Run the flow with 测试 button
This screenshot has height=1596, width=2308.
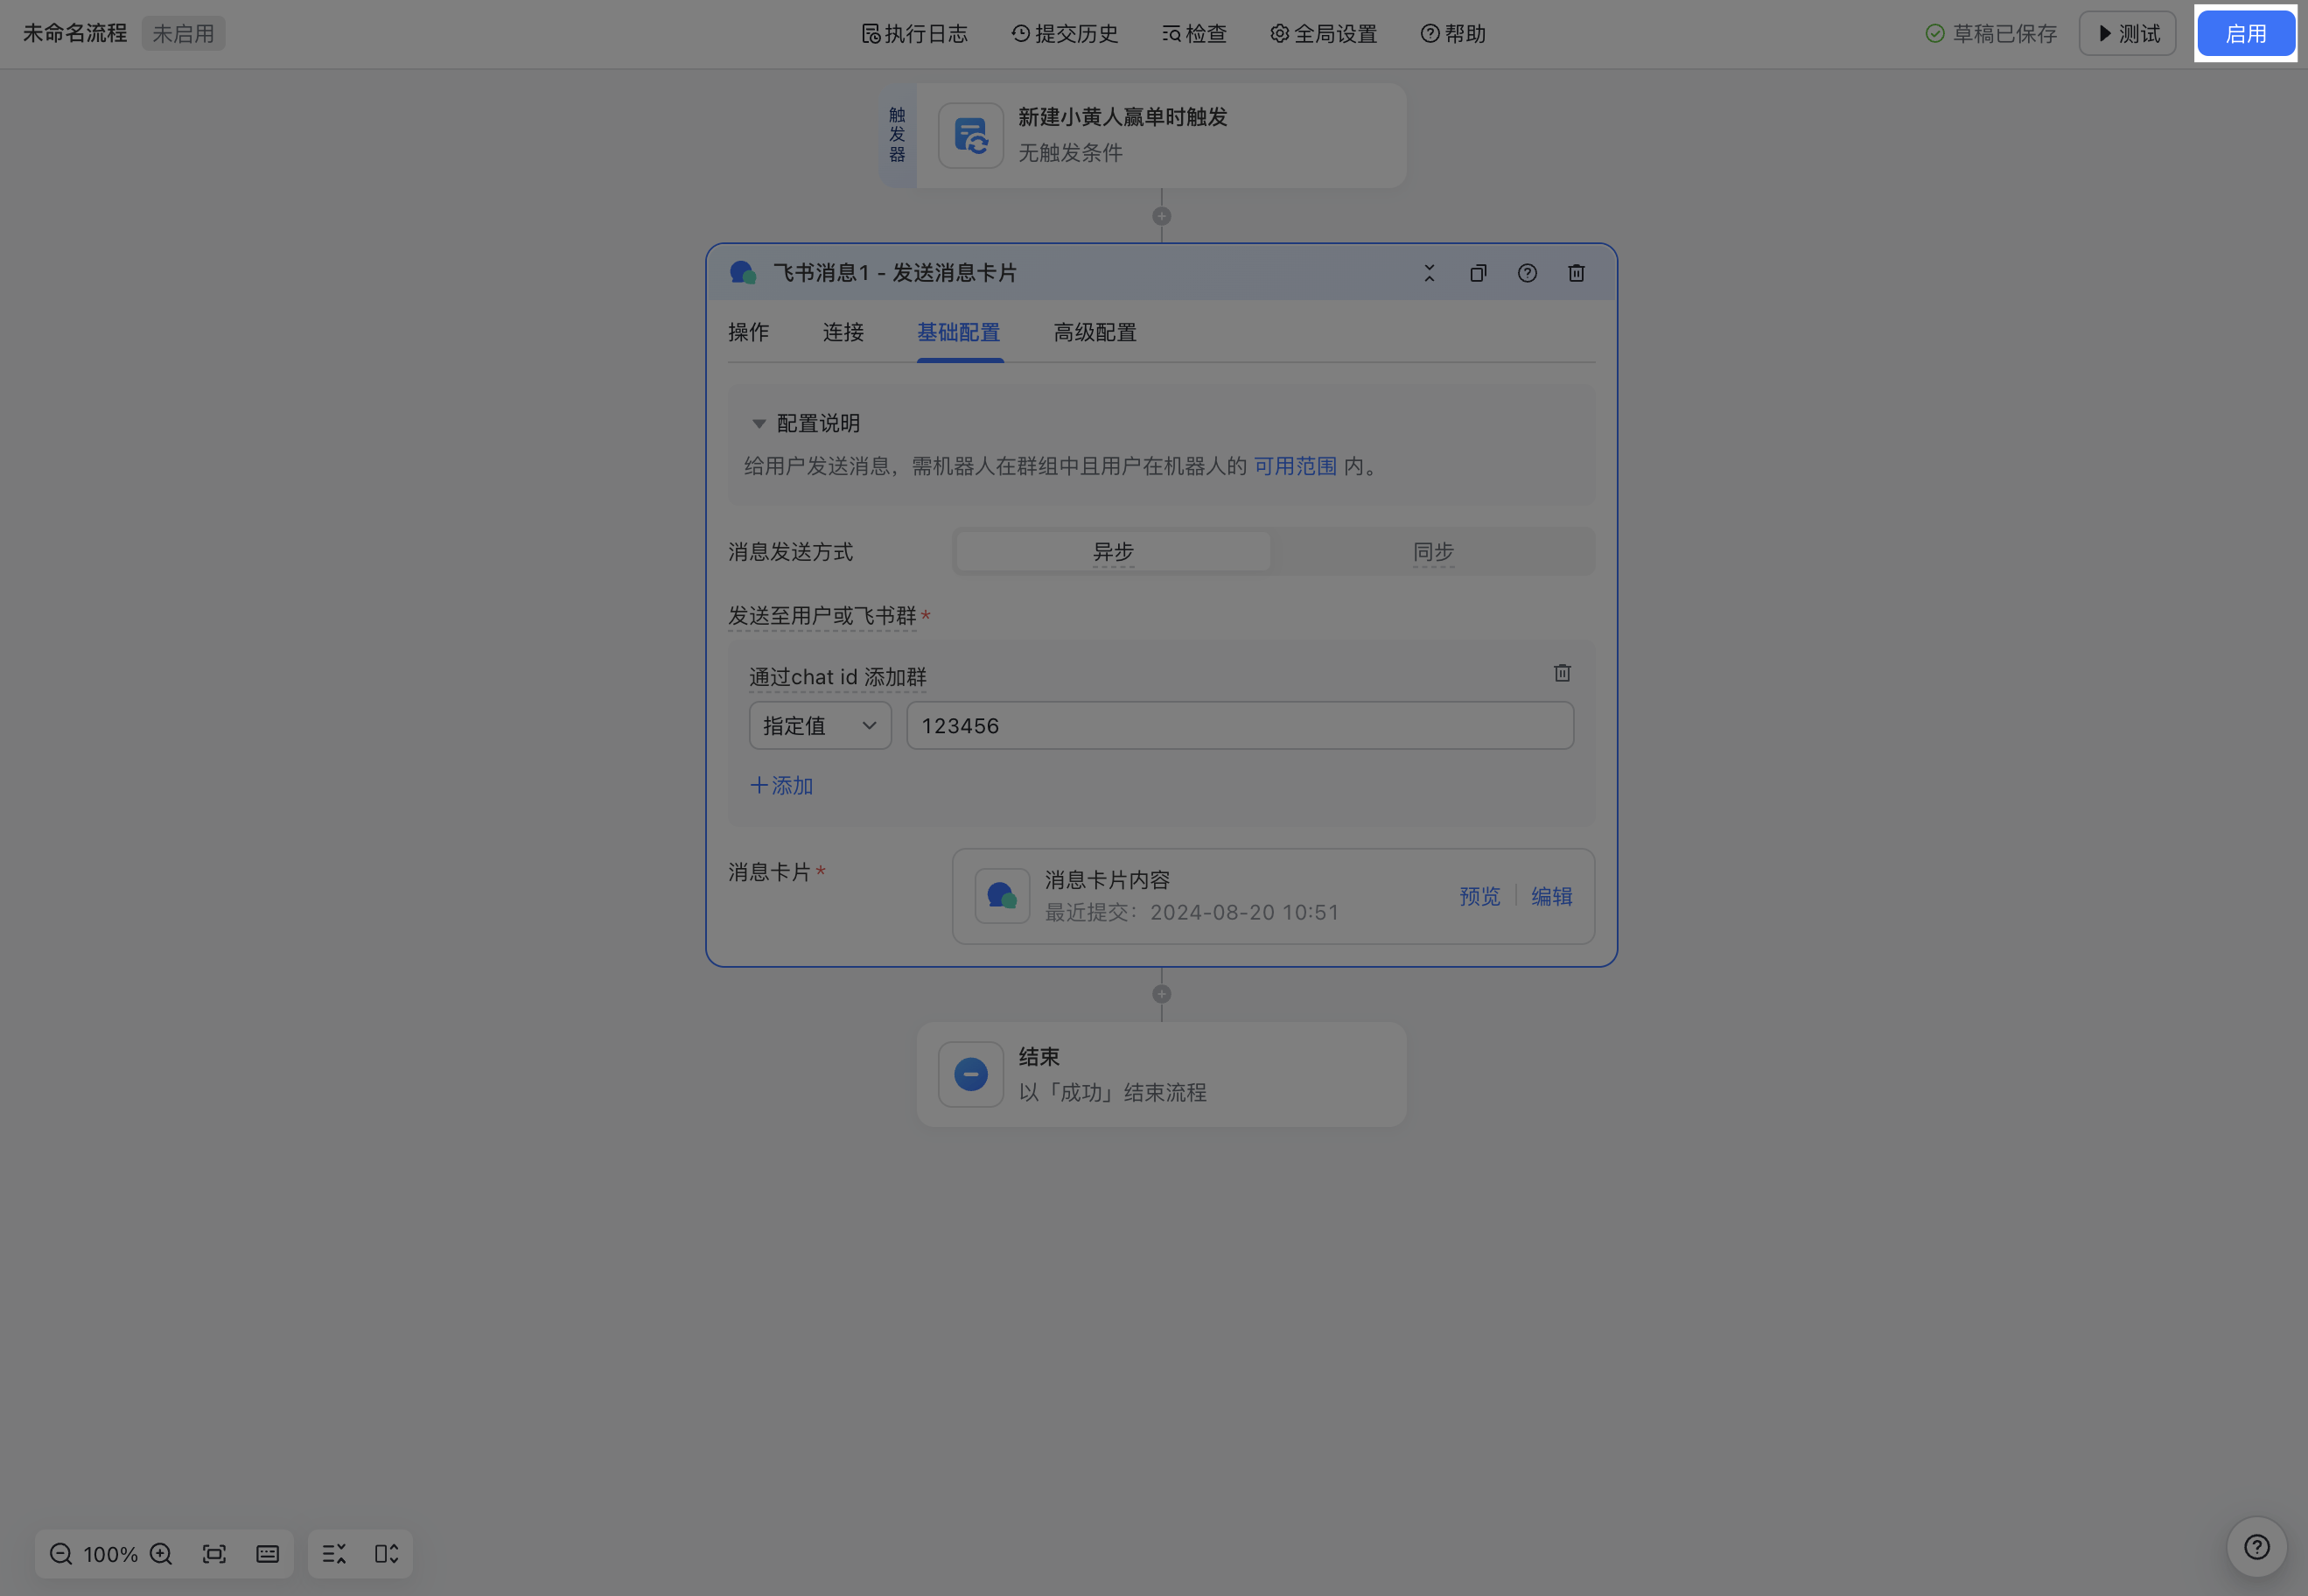2127,34
